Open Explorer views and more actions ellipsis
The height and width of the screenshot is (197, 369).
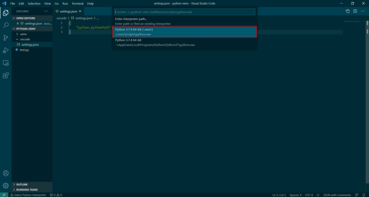[46, 11]
